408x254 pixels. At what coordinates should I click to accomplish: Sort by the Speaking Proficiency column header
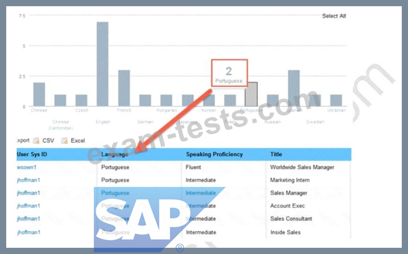tap(214, 155)
